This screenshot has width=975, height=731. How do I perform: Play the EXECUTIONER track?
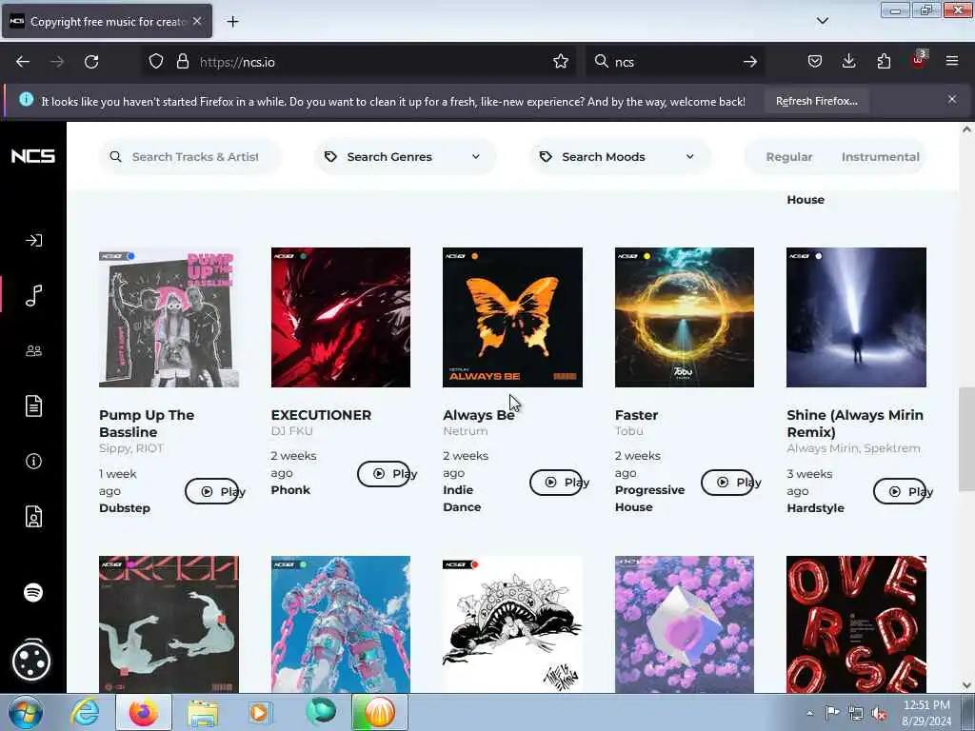point(384,474)
